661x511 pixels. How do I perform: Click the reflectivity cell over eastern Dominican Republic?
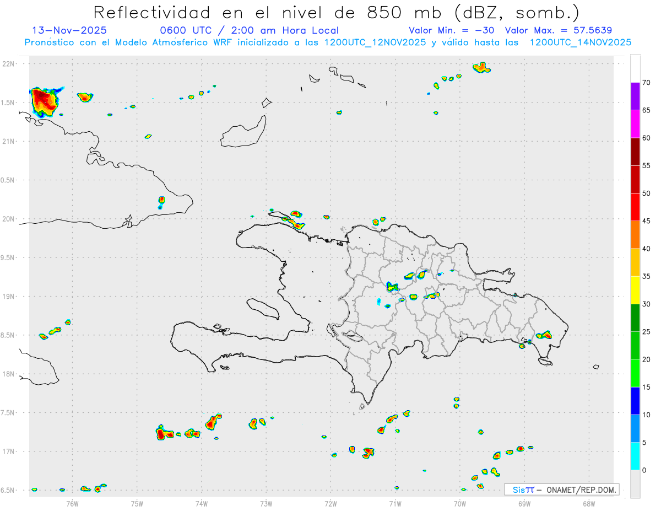pyautogui.click(x=544, y=335)
